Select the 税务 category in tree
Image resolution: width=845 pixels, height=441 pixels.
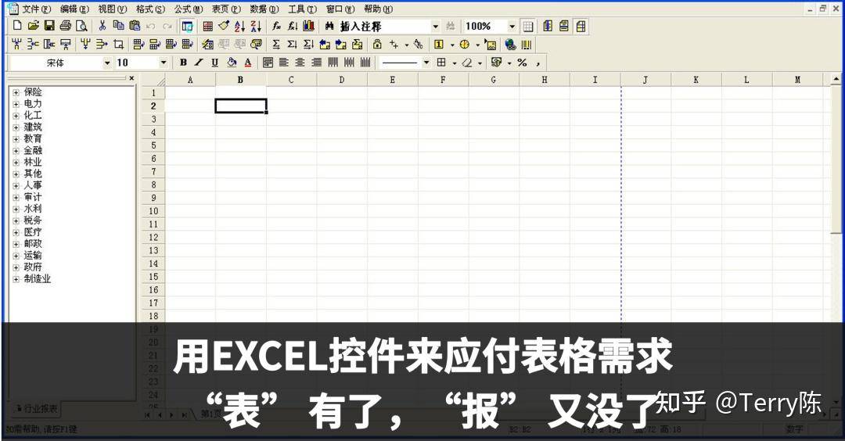32,220
